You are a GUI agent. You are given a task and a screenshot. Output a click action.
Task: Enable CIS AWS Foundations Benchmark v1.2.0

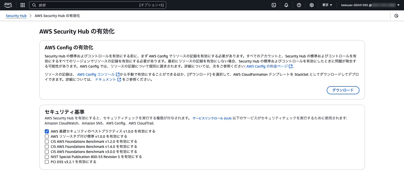(x=47, y=142)
